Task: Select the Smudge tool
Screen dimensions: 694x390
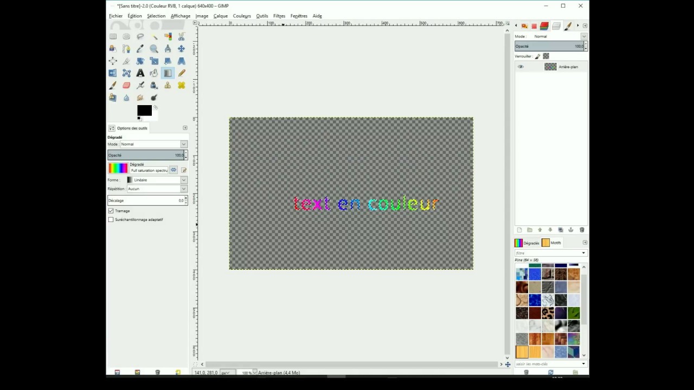Action: (140, 98)
